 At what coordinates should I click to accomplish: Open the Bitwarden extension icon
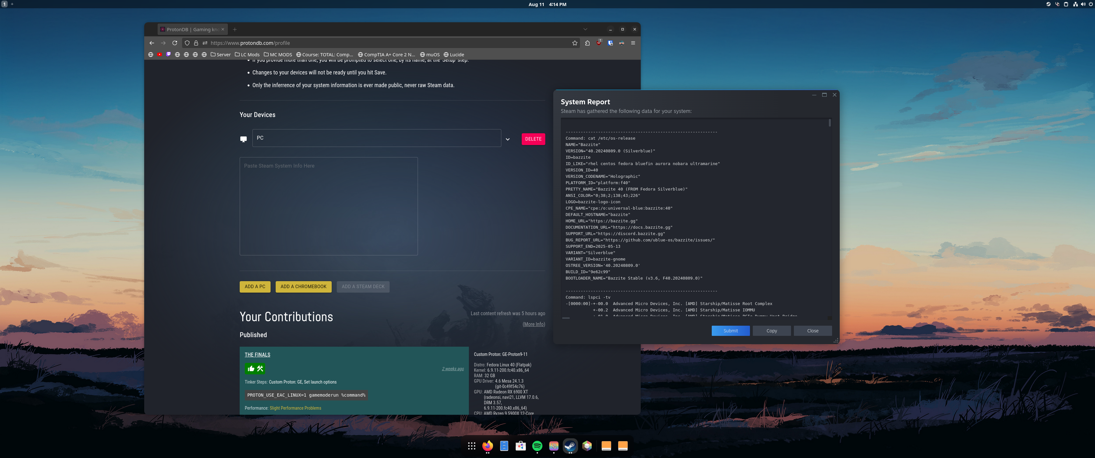[610, 43]
